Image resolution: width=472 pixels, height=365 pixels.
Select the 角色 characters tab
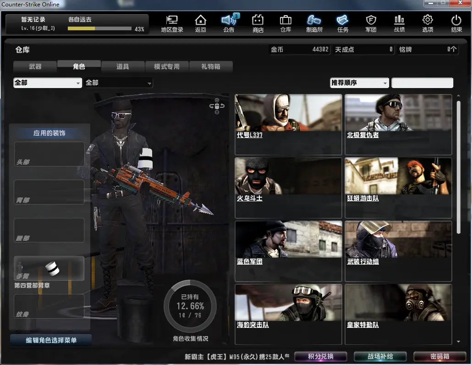point(79,66)
